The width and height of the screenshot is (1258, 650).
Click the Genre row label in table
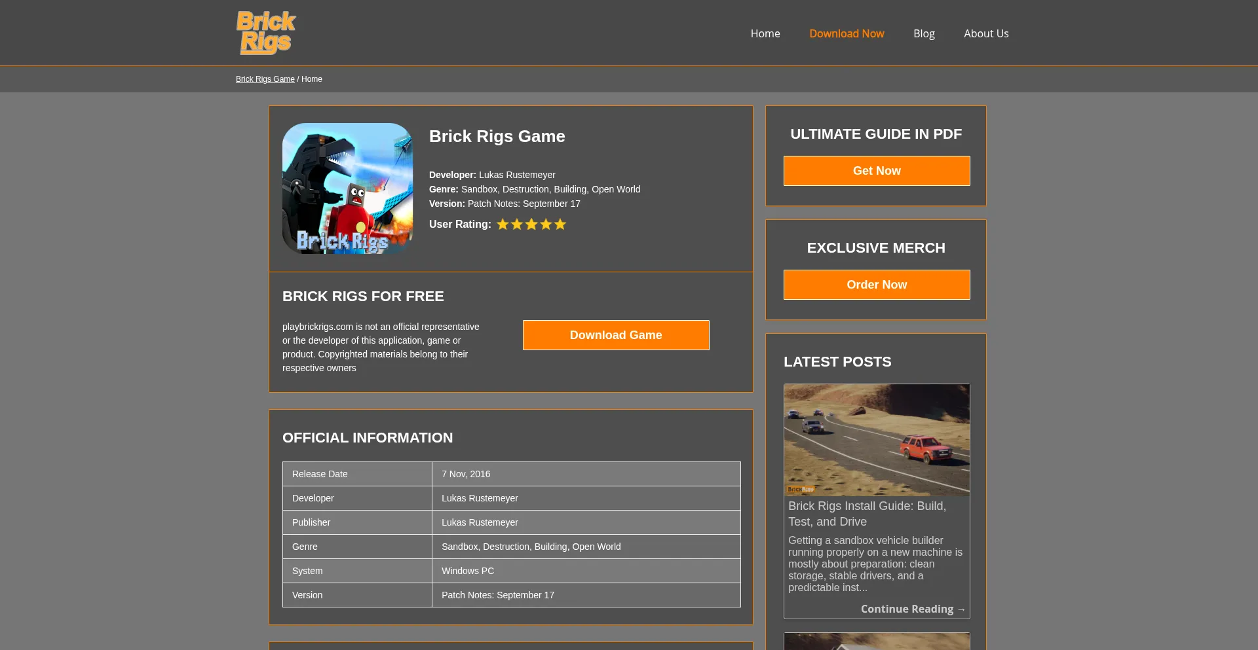(x=357, y=547)
